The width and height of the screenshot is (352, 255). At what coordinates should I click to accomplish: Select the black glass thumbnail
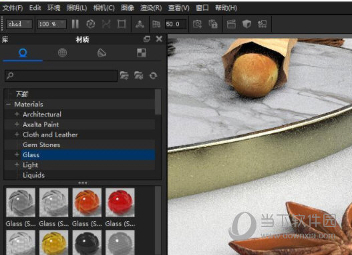tap(87, 243)
